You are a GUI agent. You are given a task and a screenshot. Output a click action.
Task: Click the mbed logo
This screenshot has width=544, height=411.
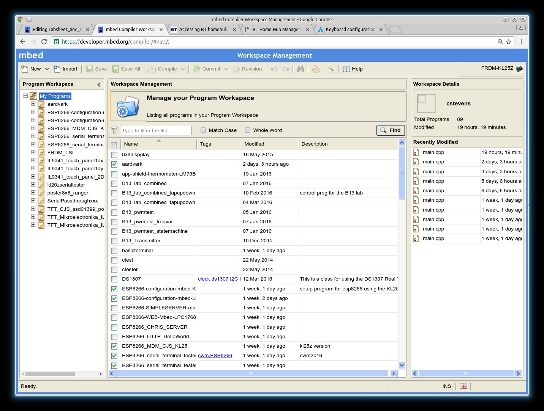(x=31, y=55)
